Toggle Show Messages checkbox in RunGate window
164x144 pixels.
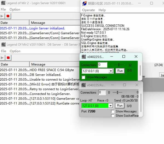[113, 111]
